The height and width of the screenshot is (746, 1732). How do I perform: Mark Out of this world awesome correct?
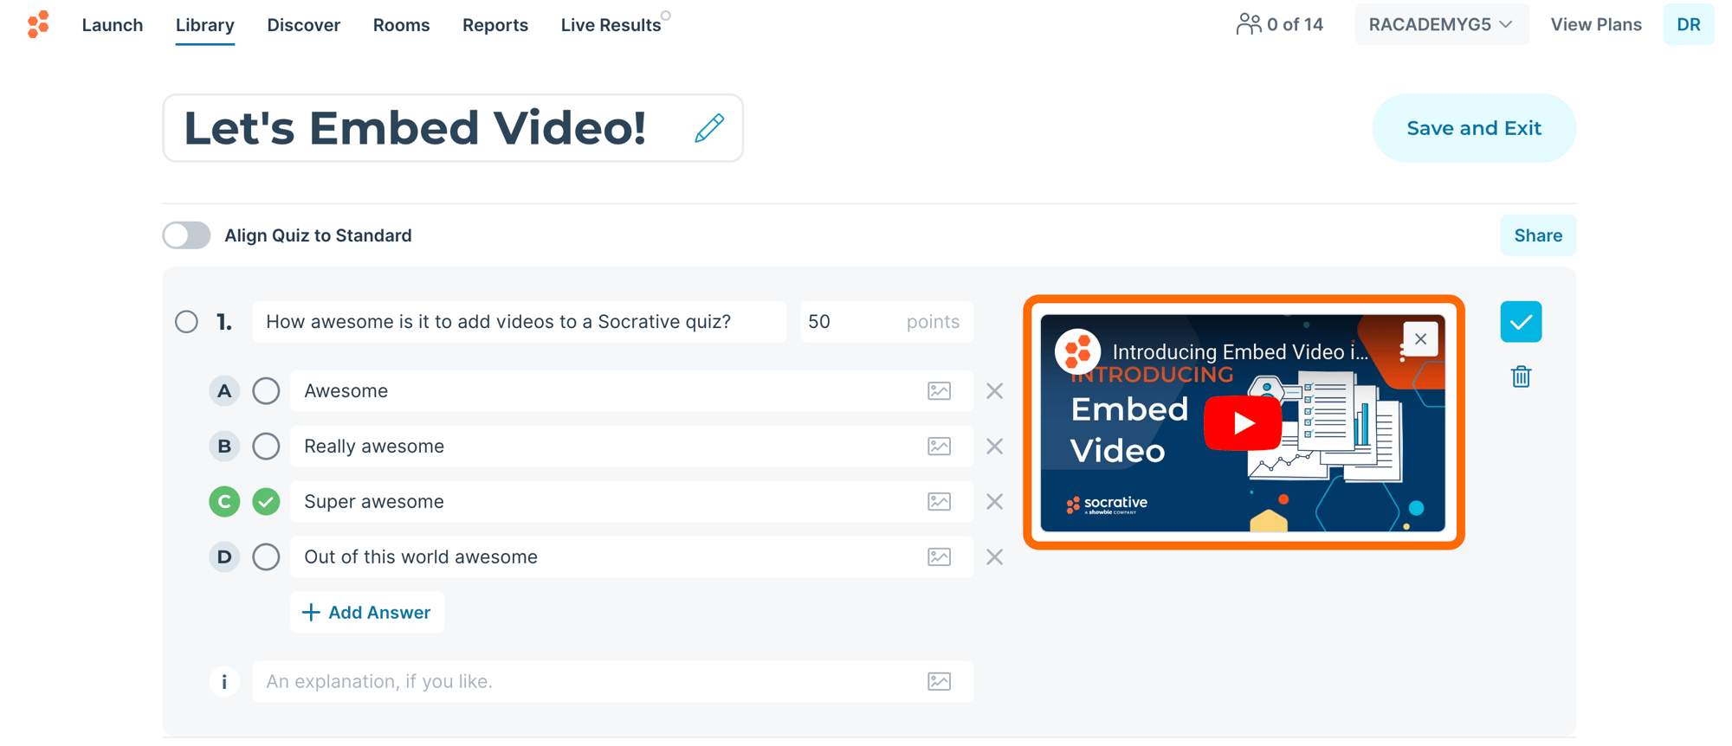[266, 557]
